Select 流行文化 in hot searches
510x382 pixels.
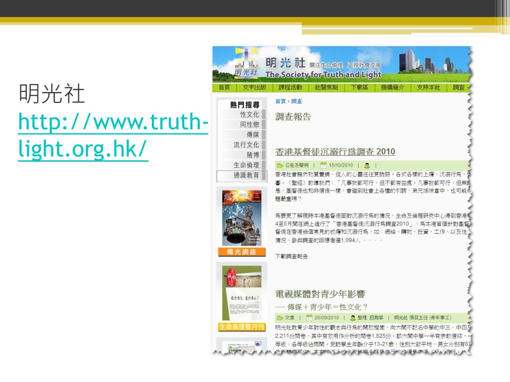(246, 145)
